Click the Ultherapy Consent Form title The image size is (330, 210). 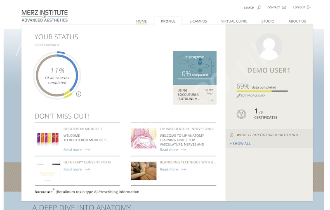tap(87, 162)
